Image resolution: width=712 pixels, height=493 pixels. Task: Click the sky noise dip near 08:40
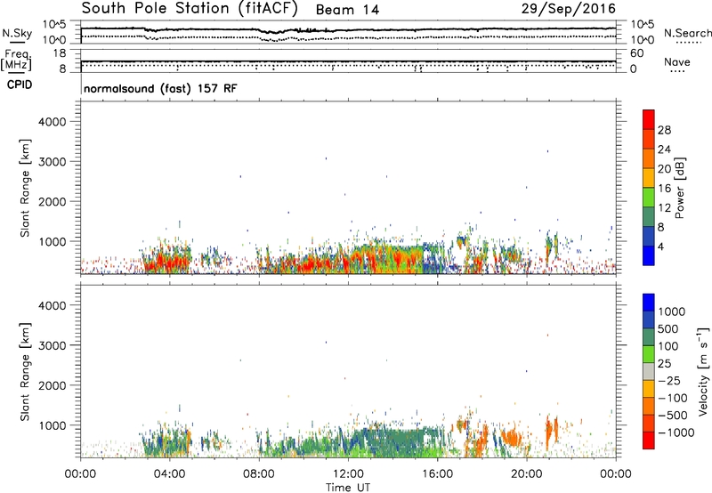click(275, 32)
